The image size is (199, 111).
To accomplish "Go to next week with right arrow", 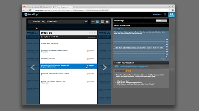I will [104, 67].
